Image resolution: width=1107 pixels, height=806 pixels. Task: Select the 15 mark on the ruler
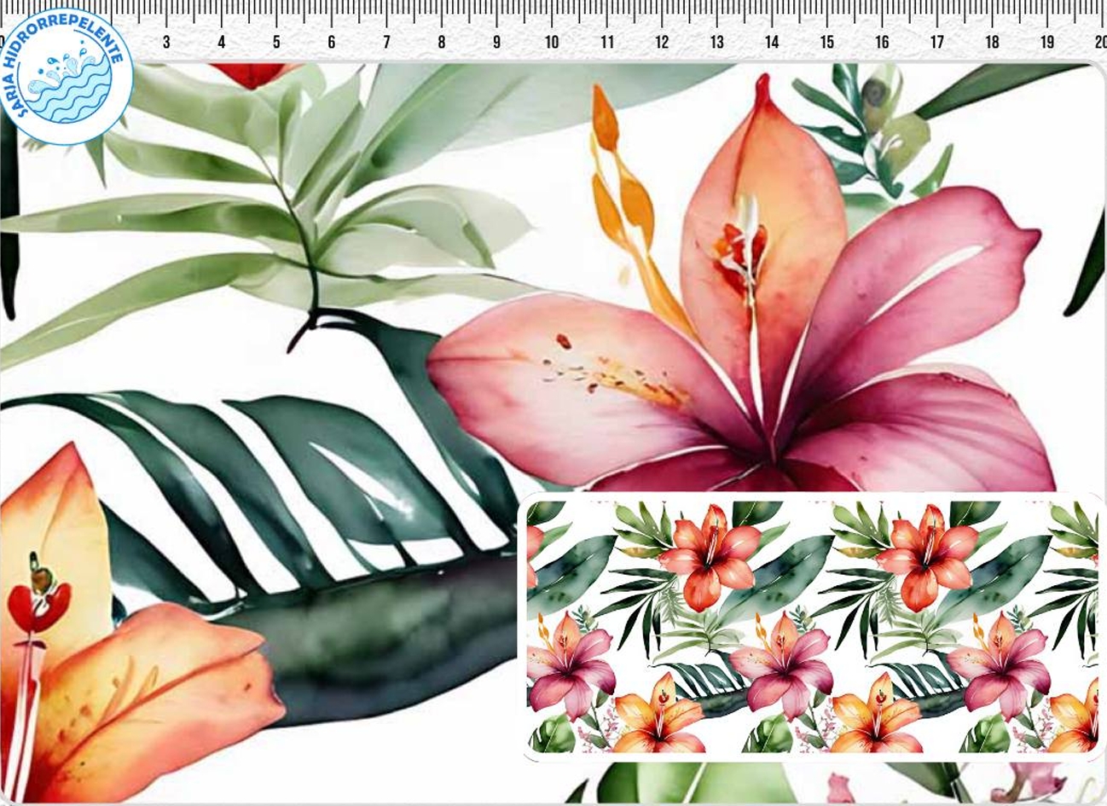826,42
